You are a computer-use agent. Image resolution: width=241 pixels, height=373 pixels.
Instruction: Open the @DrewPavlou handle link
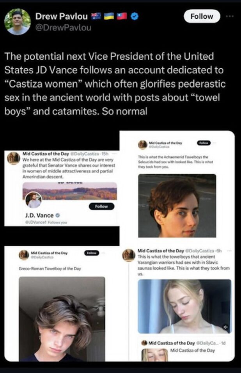coord(63,28)
